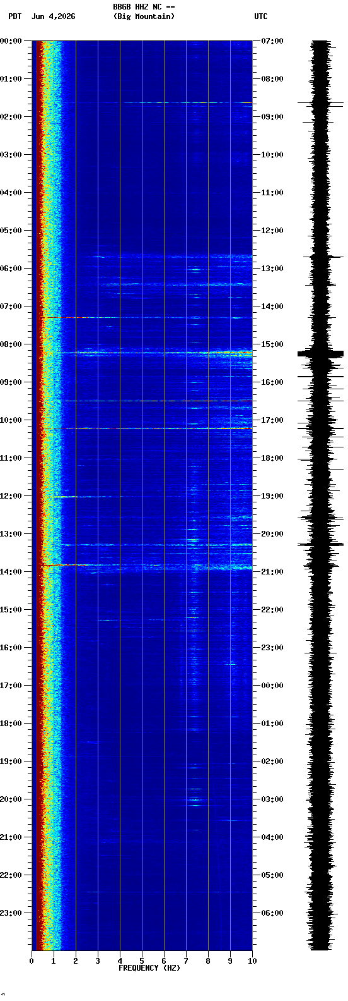The height and width of the screenshot is (1001, 348).
Task: Click the frequency axis tick label "9"
Action: [x=230, y=961]
